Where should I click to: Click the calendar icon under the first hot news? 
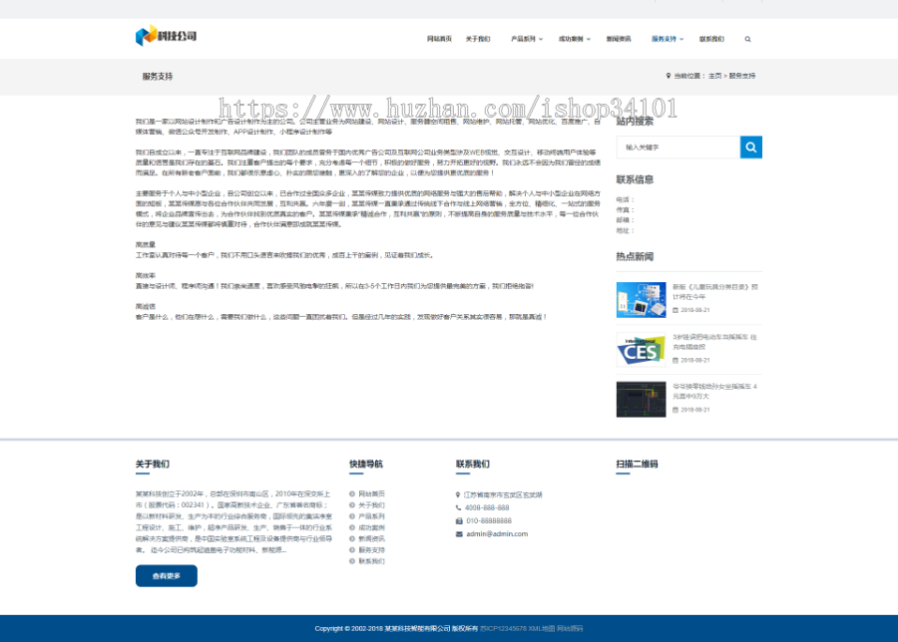pos(676,310)
